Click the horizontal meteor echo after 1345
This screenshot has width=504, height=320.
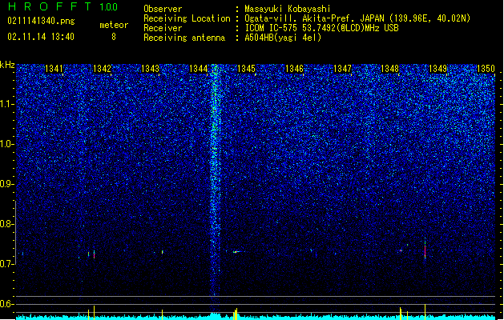(238, 252)
